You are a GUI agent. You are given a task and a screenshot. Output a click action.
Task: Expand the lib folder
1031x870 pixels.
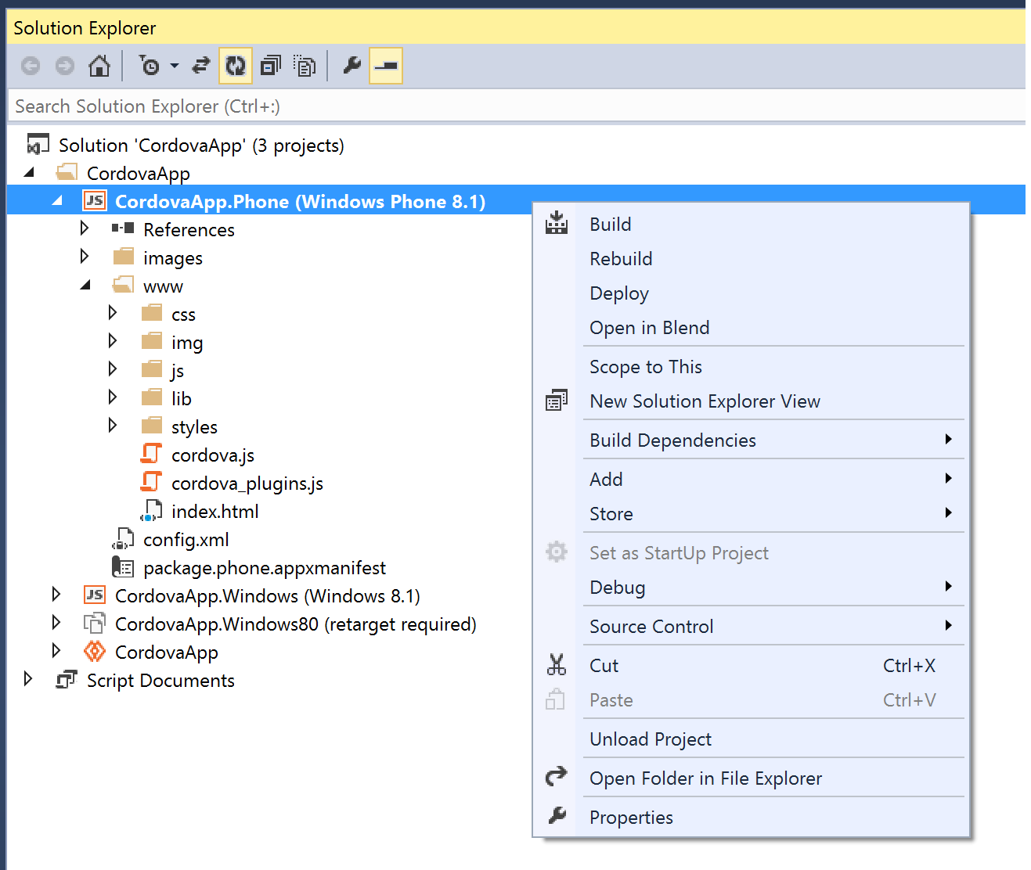(x=113, y=397)
